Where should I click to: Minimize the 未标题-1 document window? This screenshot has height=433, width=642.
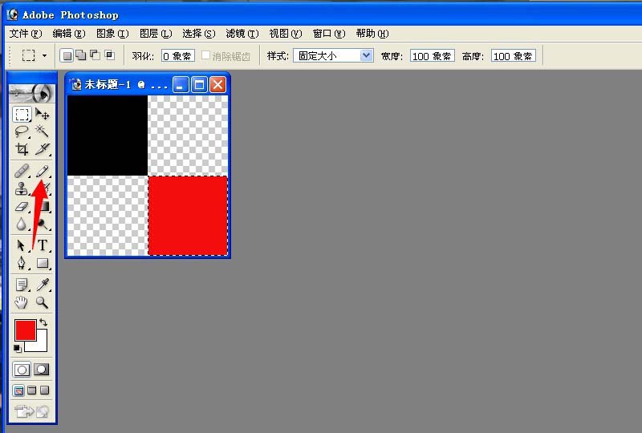pos(181,85)
